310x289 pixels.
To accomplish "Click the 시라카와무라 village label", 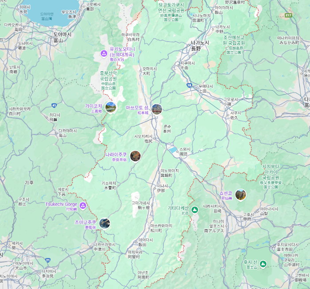I will (x=19, y=111).
